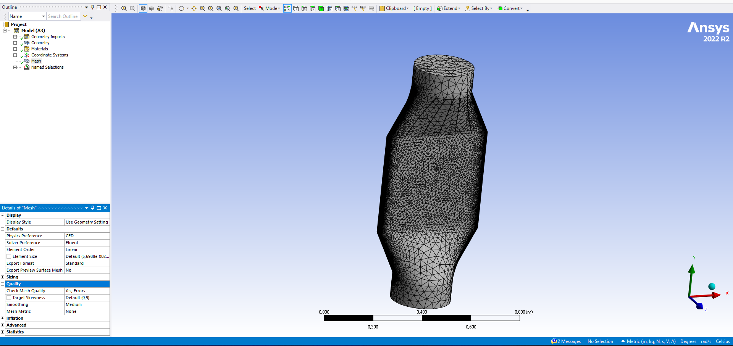Enable the Face selection filter icon
Viewport: 733px width, 346px height.
click(313, 8)
